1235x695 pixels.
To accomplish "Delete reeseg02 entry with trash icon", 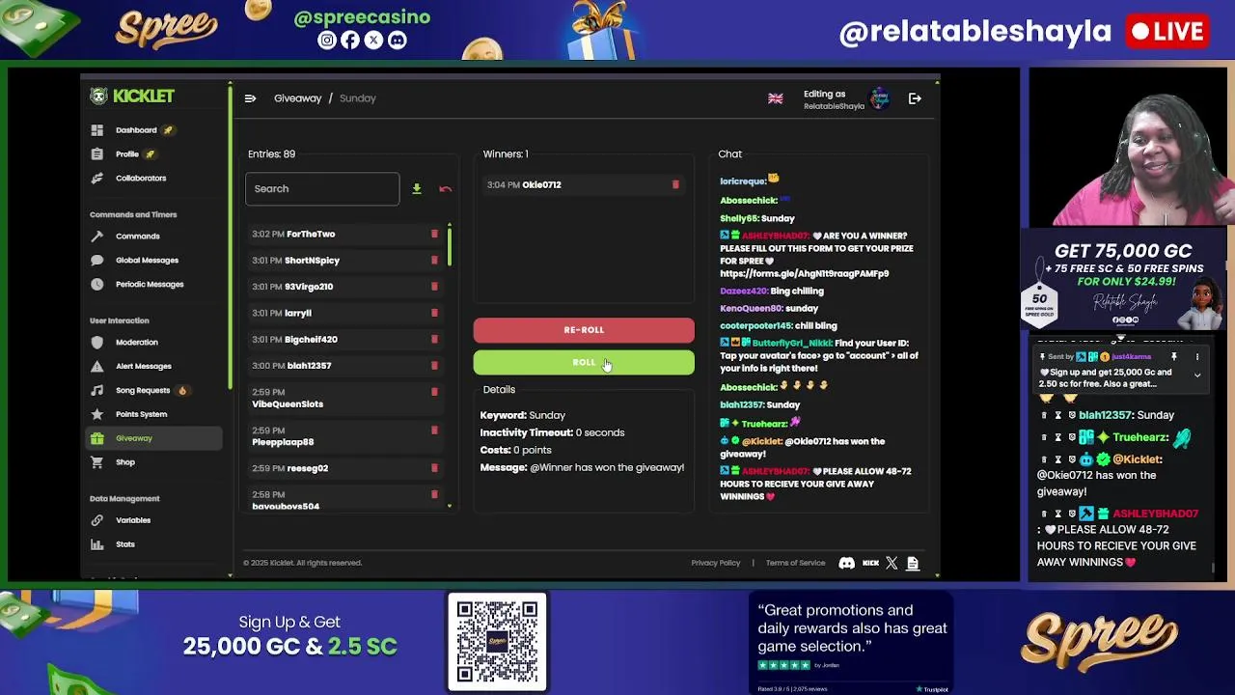I will pos(434,468).
